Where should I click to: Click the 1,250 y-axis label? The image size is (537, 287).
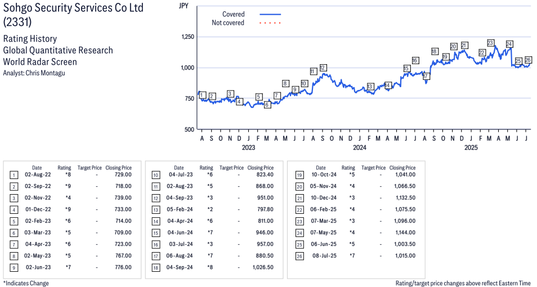point(187,37)
